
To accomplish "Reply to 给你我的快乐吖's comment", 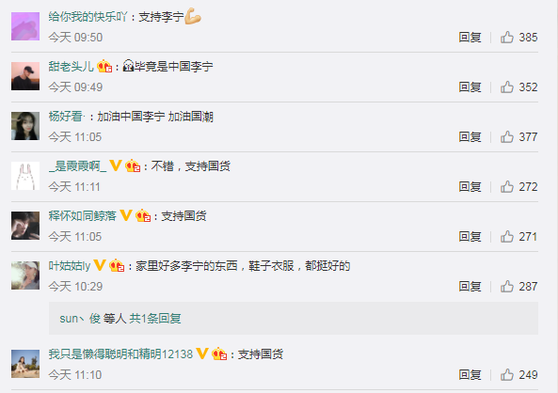I will [470, 37].
